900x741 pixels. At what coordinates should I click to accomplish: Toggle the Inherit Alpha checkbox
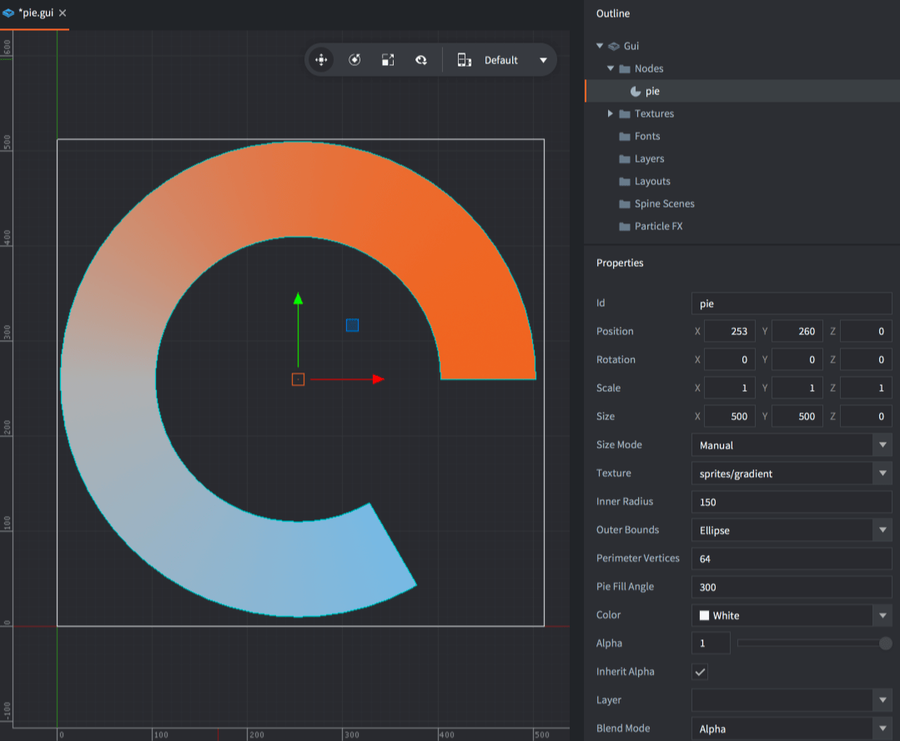coord(701,672)
